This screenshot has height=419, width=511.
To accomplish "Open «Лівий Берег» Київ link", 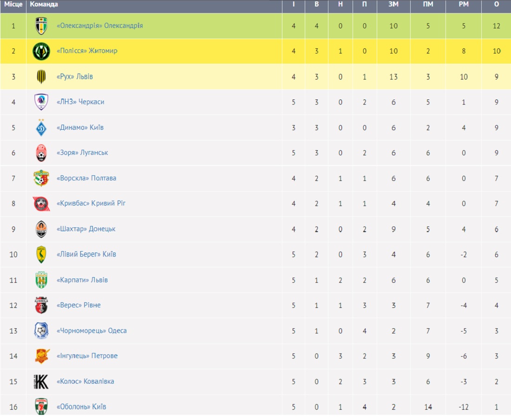I will 86,254.
